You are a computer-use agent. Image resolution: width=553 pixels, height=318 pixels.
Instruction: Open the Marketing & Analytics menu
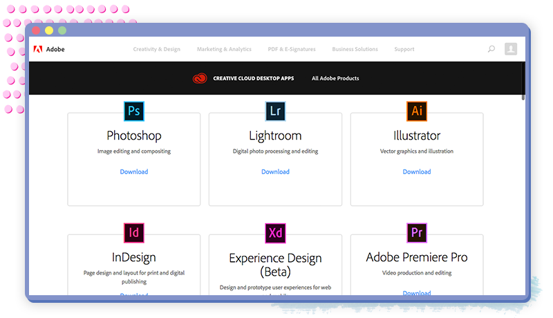(224, 49)
